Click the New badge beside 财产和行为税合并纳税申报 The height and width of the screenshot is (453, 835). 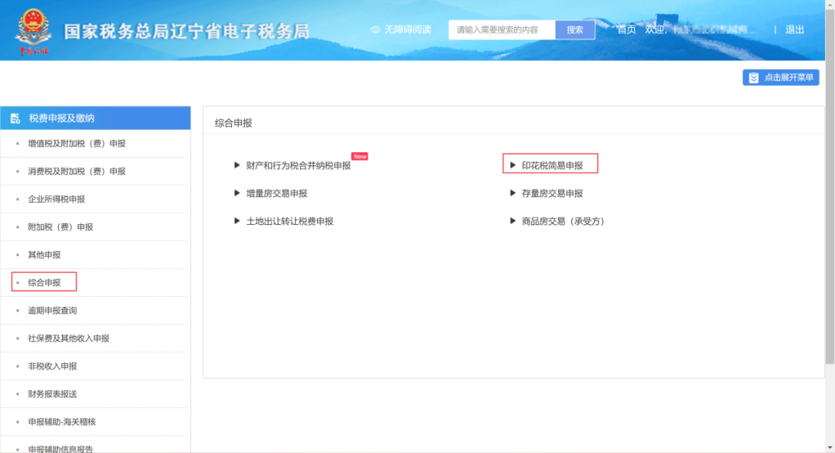tap(360, 156)
